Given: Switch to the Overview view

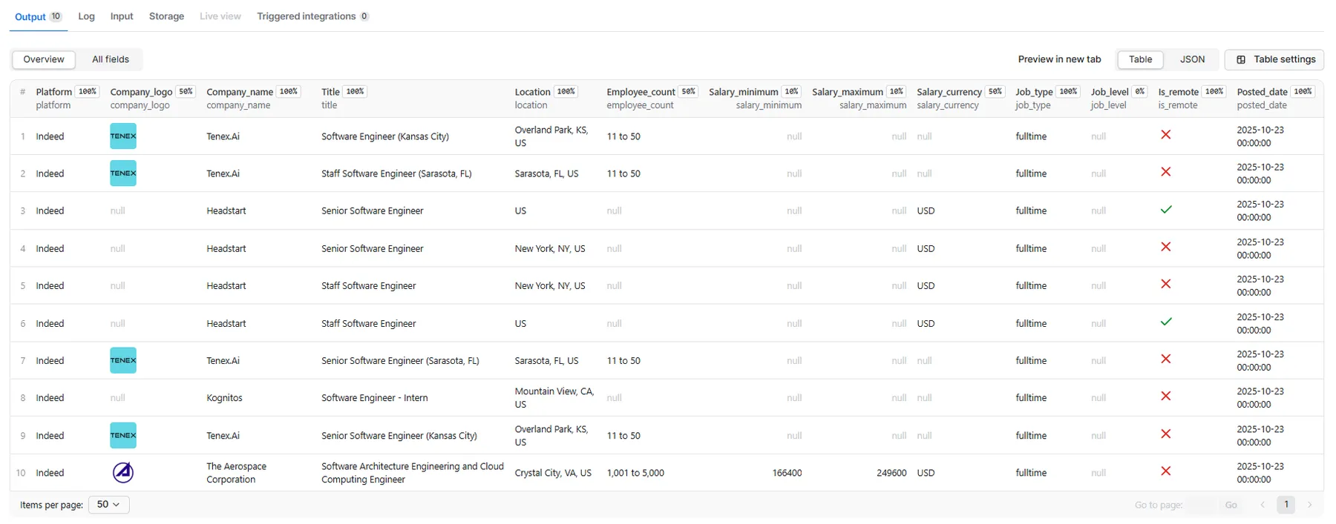Looking at the screenshot, I should 44,59.
